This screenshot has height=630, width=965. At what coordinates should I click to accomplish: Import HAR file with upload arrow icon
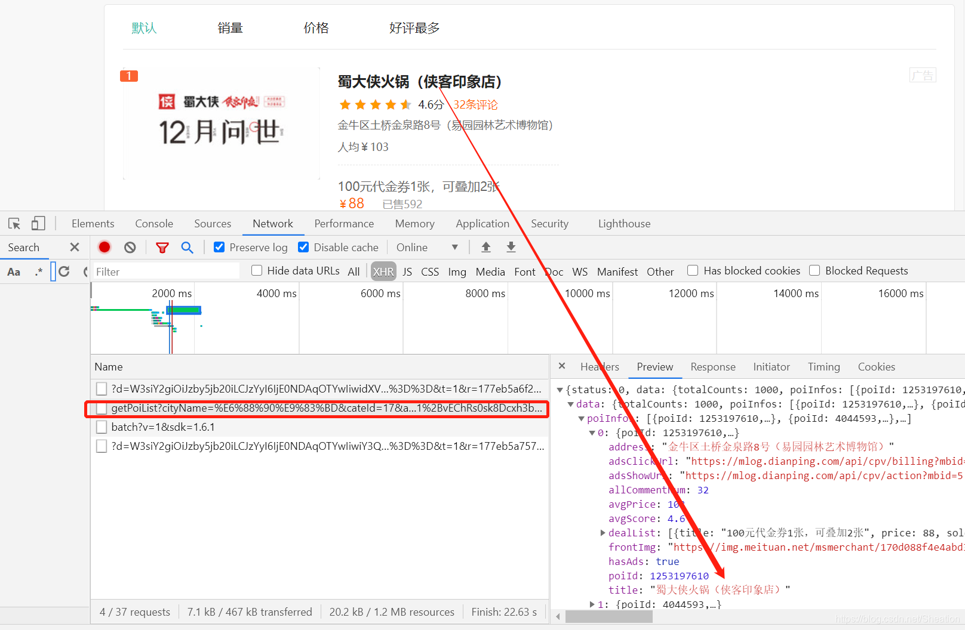[x=486, y=247]
